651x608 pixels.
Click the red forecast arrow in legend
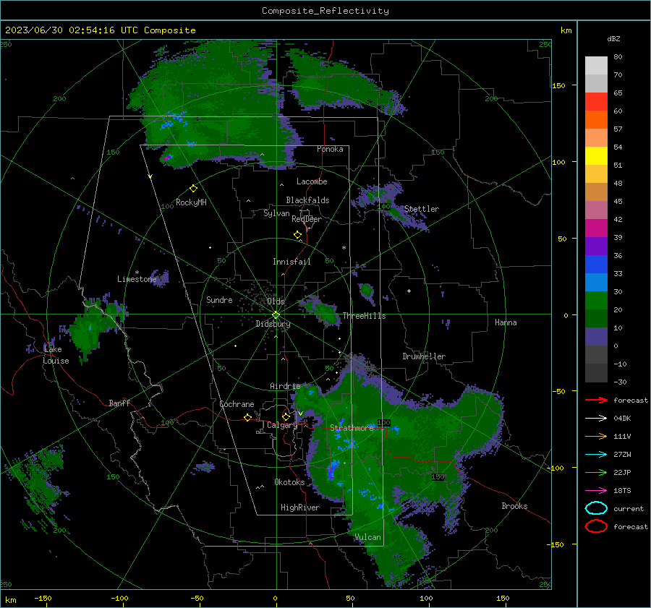coord(596,400)
